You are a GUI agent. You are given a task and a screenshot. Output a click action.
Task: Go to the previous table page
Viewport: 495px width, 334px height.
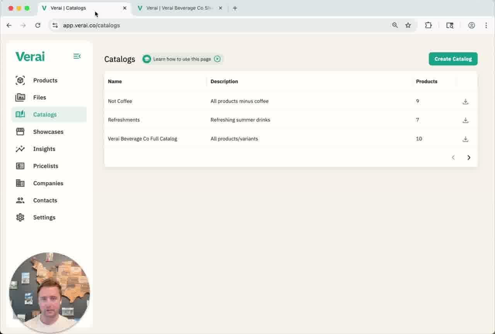coord(453,158)
